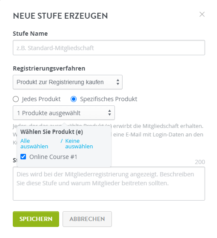Cancel with the Abbrechen button
This screenshot has height=238, width=217.
tap(87, 219)
